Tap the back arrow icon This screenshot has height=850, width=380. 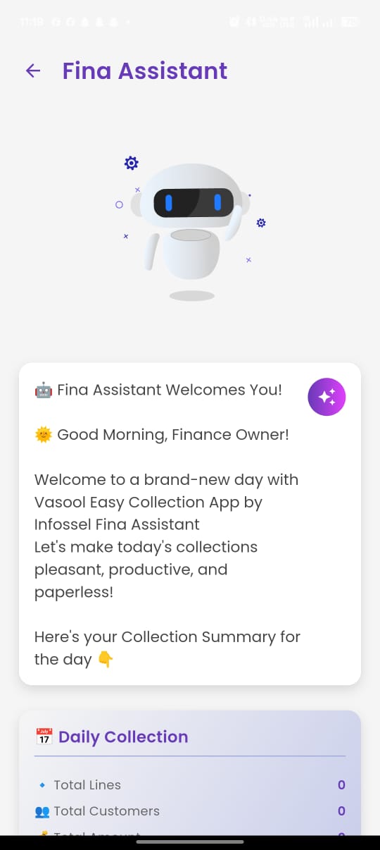tap(33, 70)
